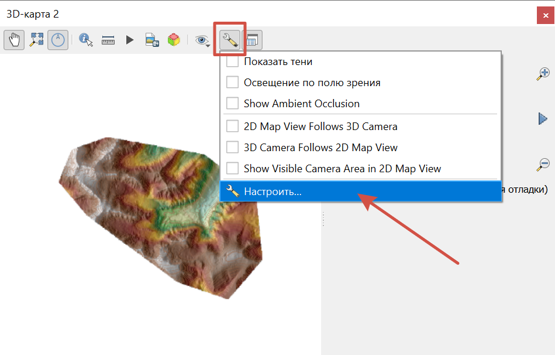
Task: Click the export 3D scene cube icon
Action: click(174, 40)
